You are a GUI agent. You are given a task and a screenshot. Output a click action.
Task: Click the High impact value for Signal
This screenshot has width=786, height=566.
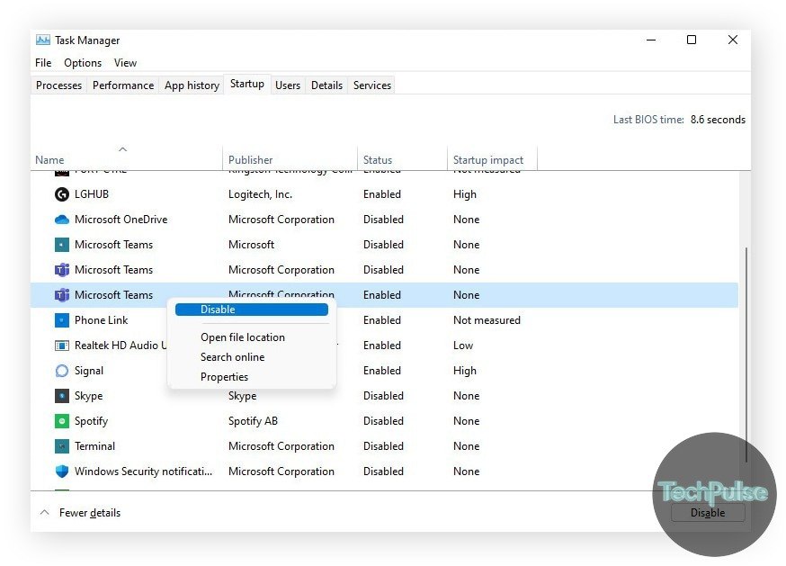(x=464, y=371)
